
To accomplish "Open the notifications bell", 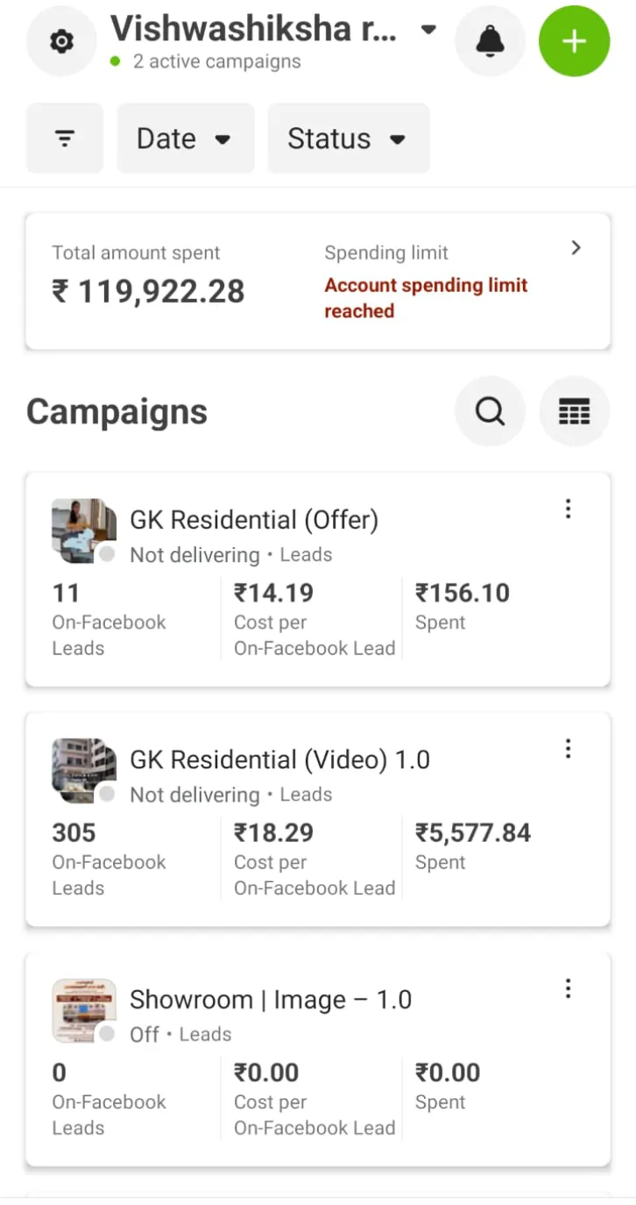I will point(490,41).
